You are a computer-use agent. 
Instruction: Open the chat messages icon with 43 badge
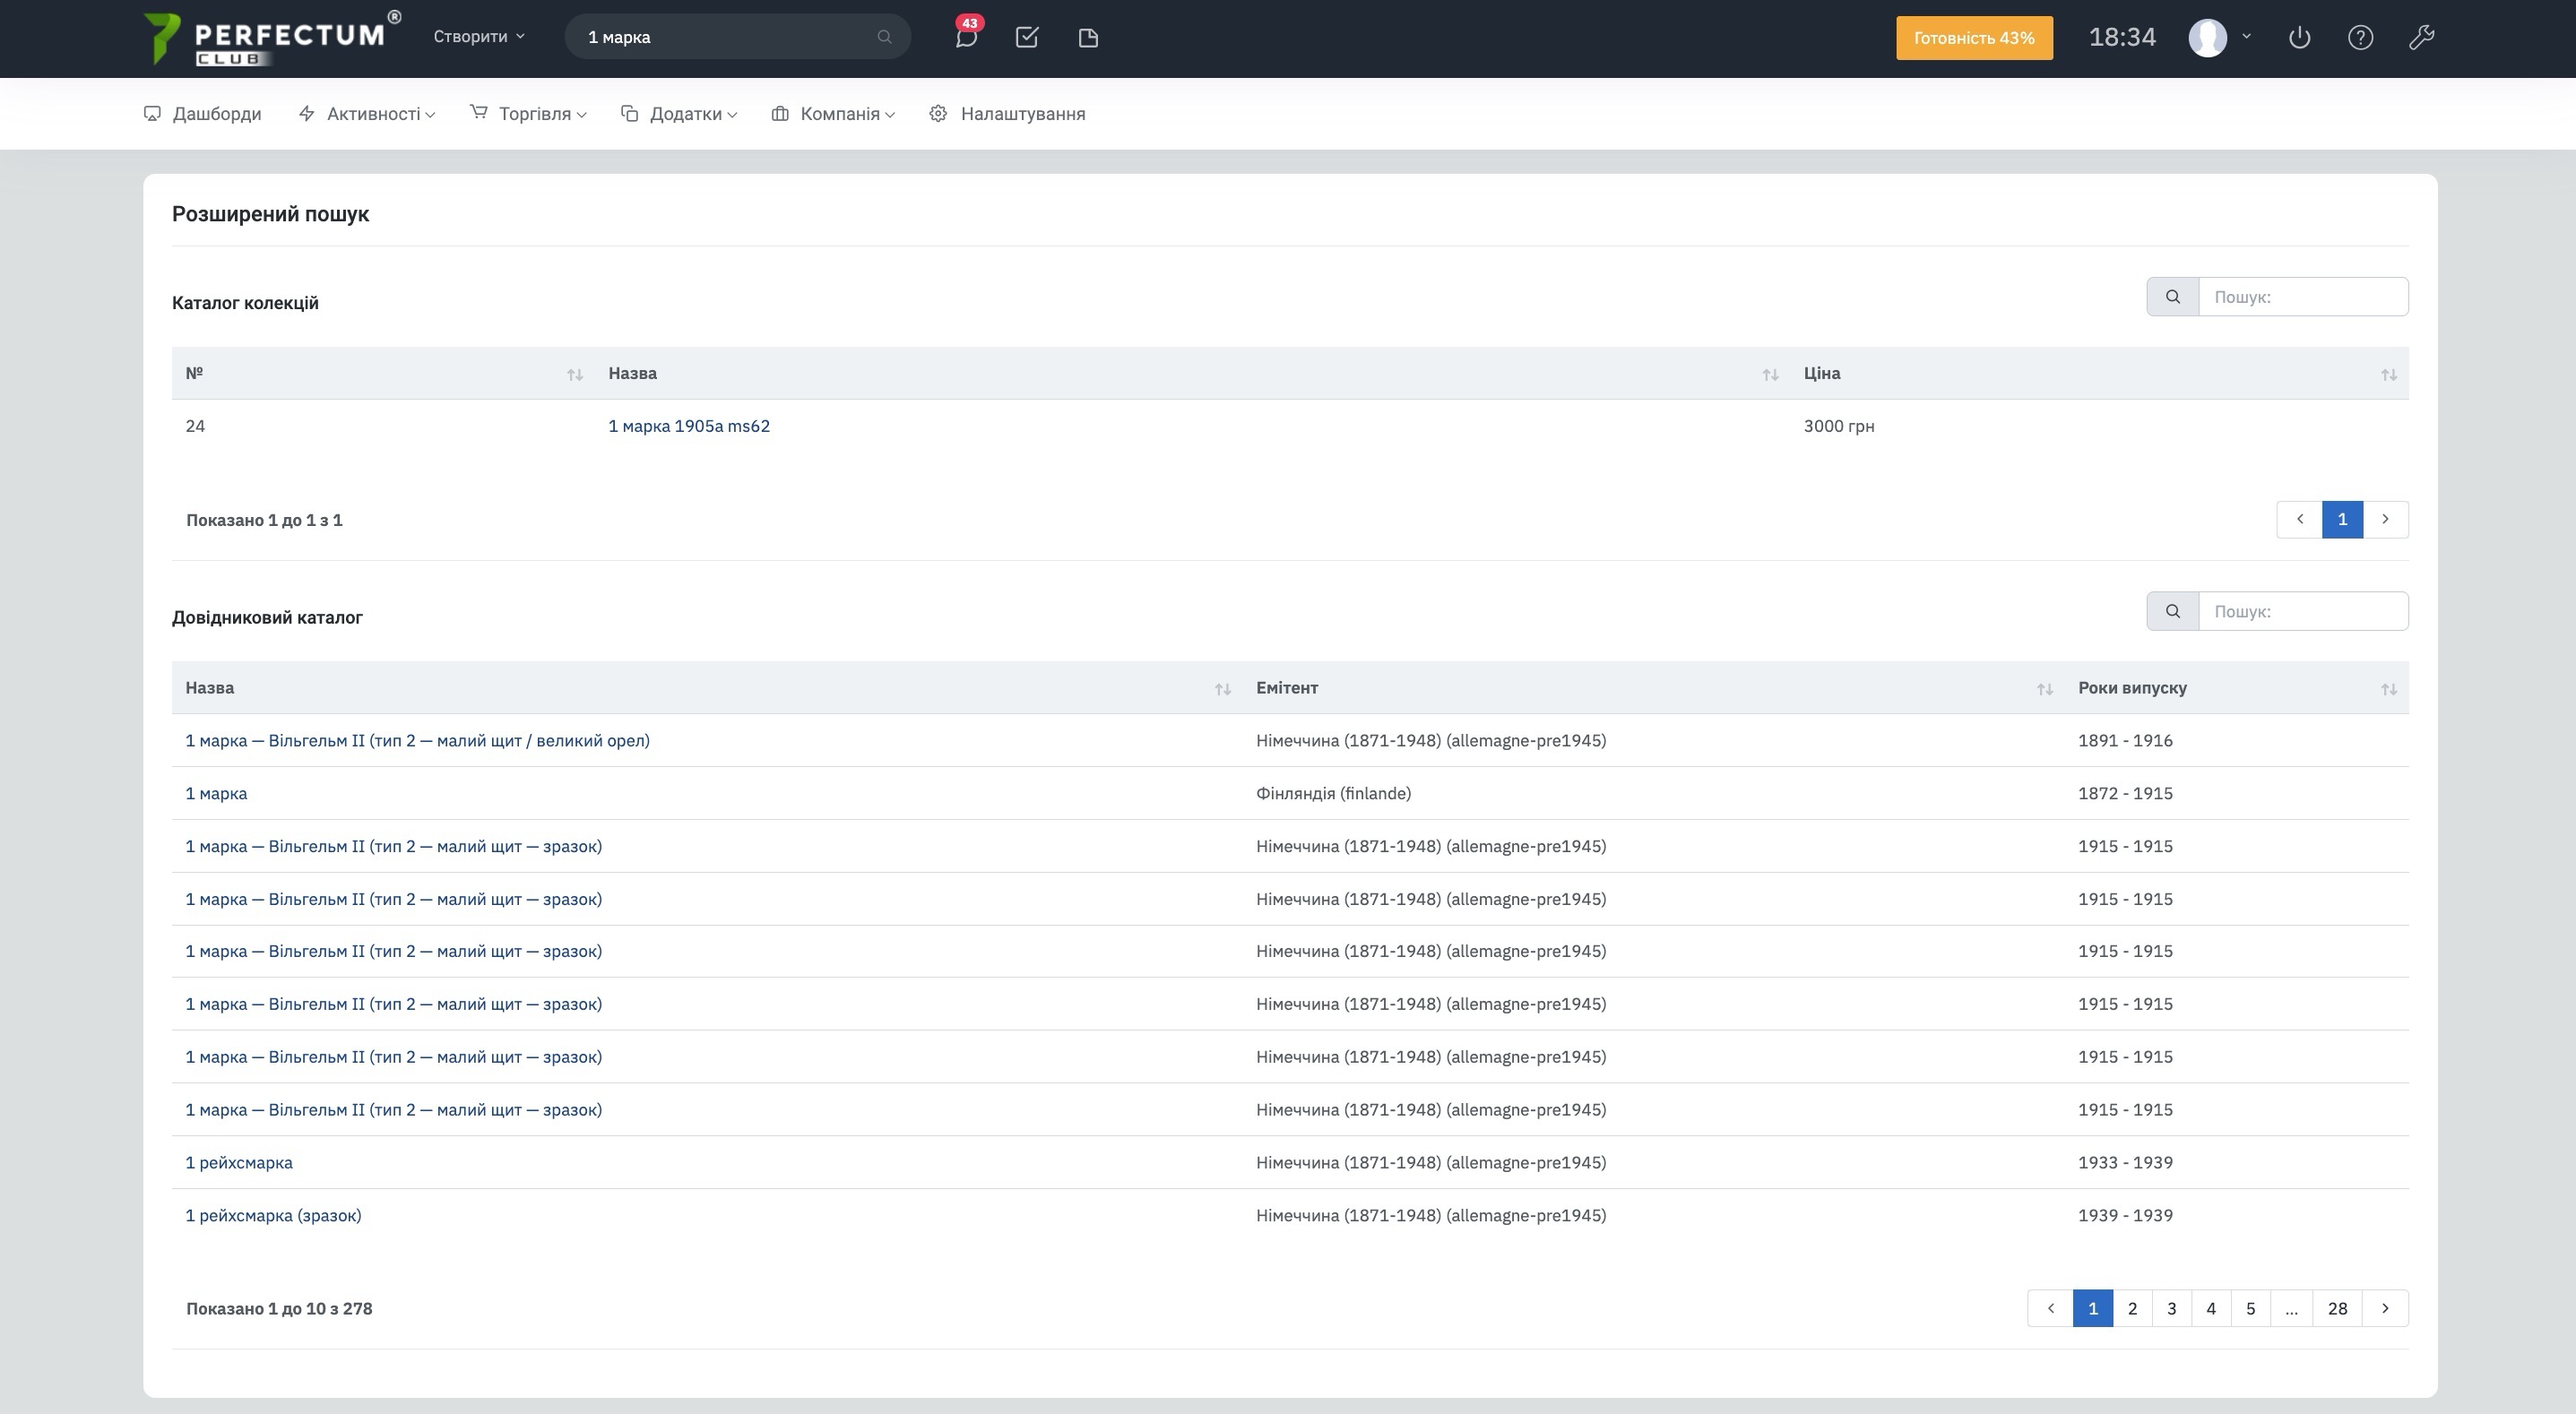point(965,38)
